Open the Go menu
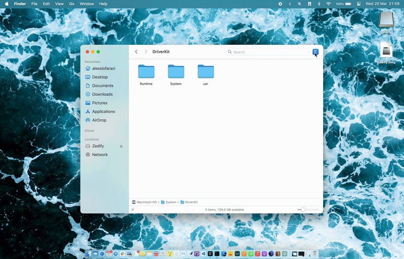Screen dimensions: 404x259 [x=72, y=4]
